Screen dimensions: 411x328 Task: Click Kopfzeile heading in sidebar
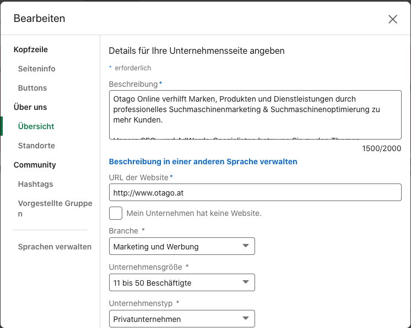(x=31, y=49)
